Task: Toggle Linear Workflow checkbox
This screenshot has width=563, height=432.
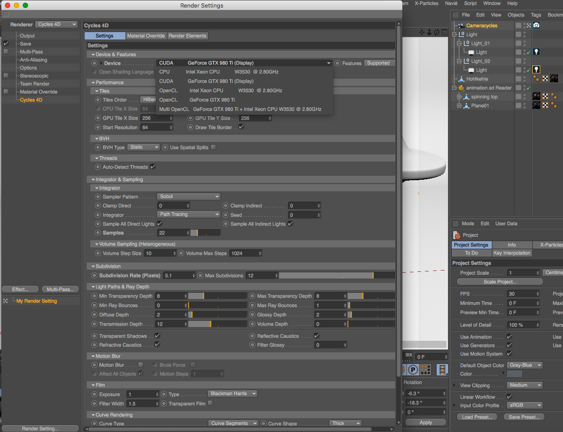Action: tap(509, 396)
